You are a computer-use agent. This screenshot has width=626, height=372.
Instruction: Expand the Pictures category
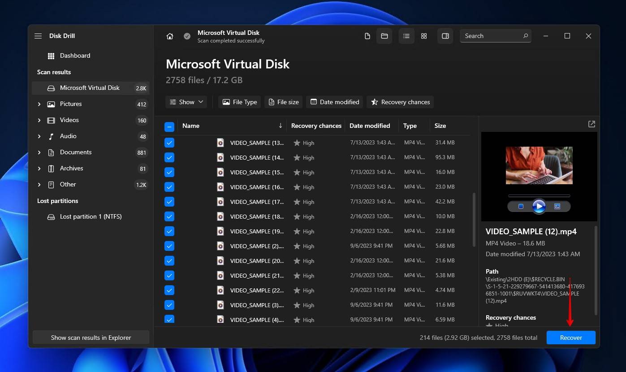point(39,104)
